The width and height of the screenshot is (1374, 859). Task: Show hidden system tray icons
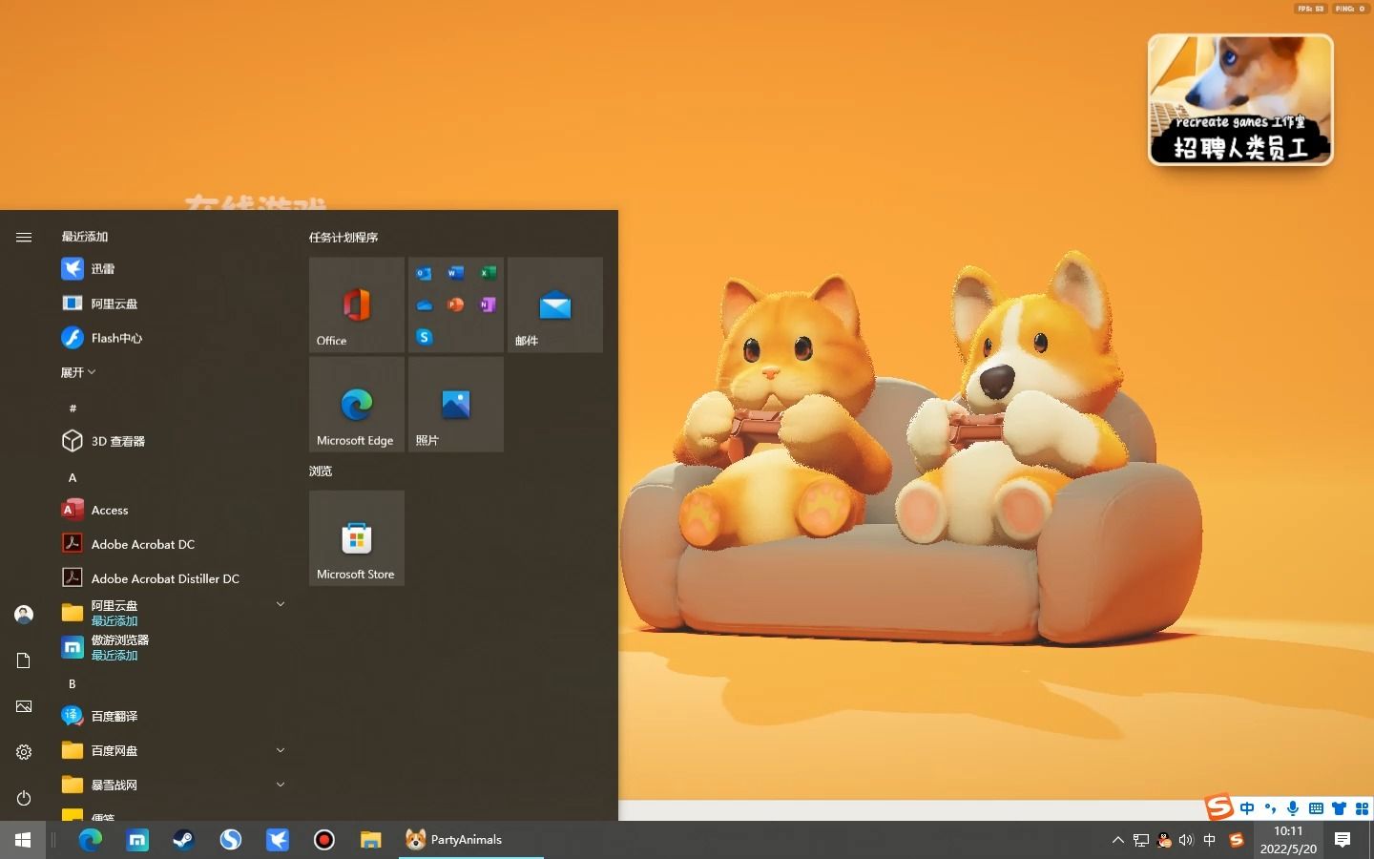(1117, 840)
